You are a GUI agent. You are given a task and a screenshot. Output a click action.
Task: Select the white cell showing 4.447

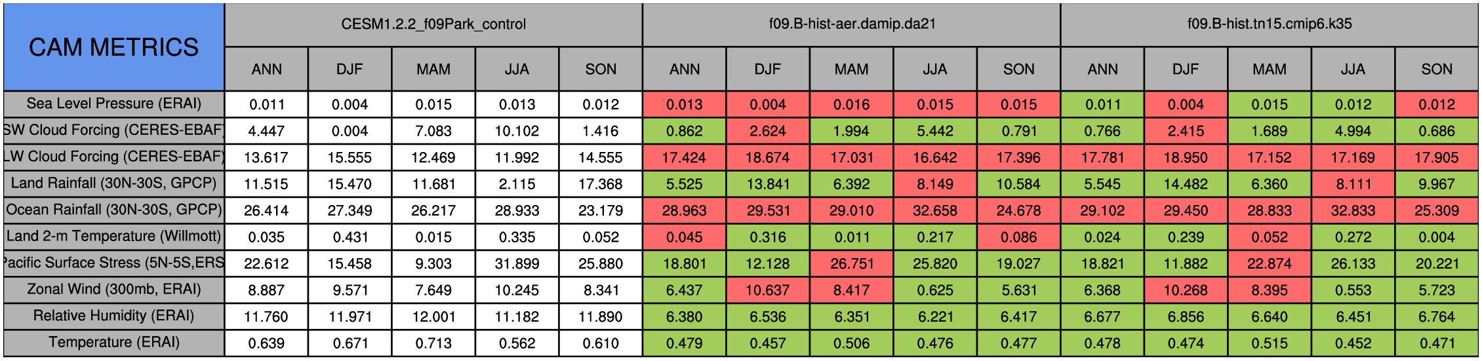(266, 131)
